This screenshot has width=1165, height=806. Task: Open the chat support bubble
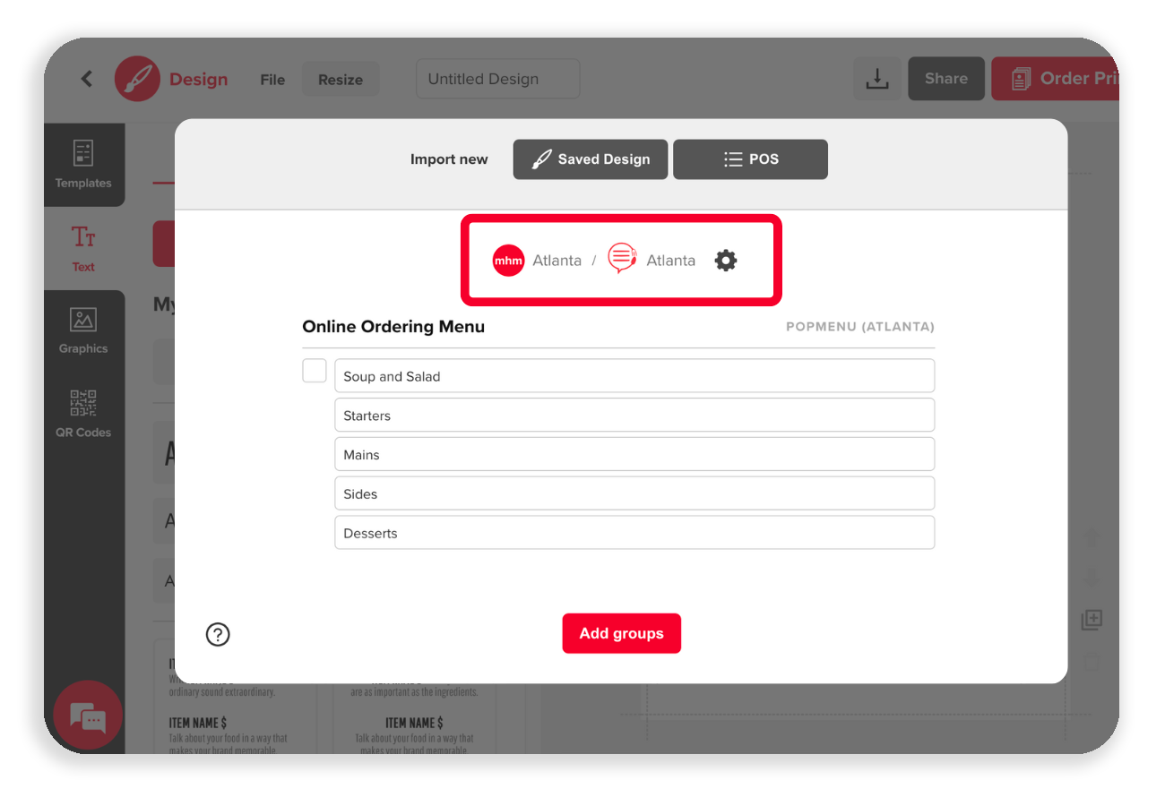click(88, 716)
